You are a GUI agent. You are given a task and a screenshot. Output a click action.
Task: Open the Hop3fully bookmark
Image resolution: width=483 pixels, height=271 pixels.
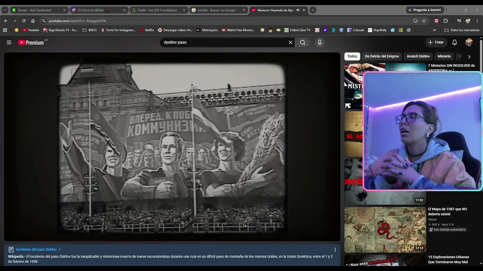tap(377, 30)
